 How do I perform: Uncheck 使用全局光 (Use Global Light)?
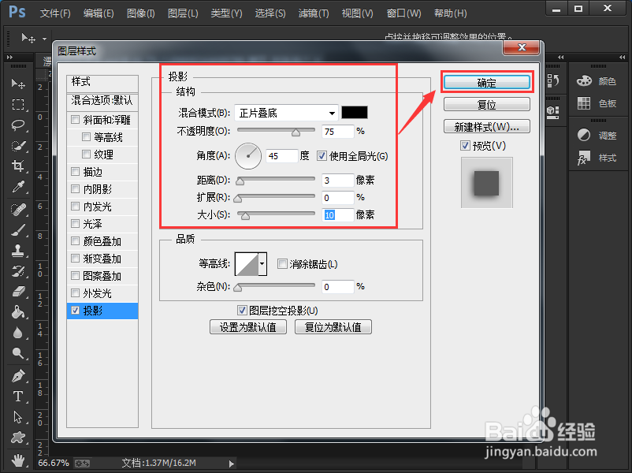coord(322,156)
